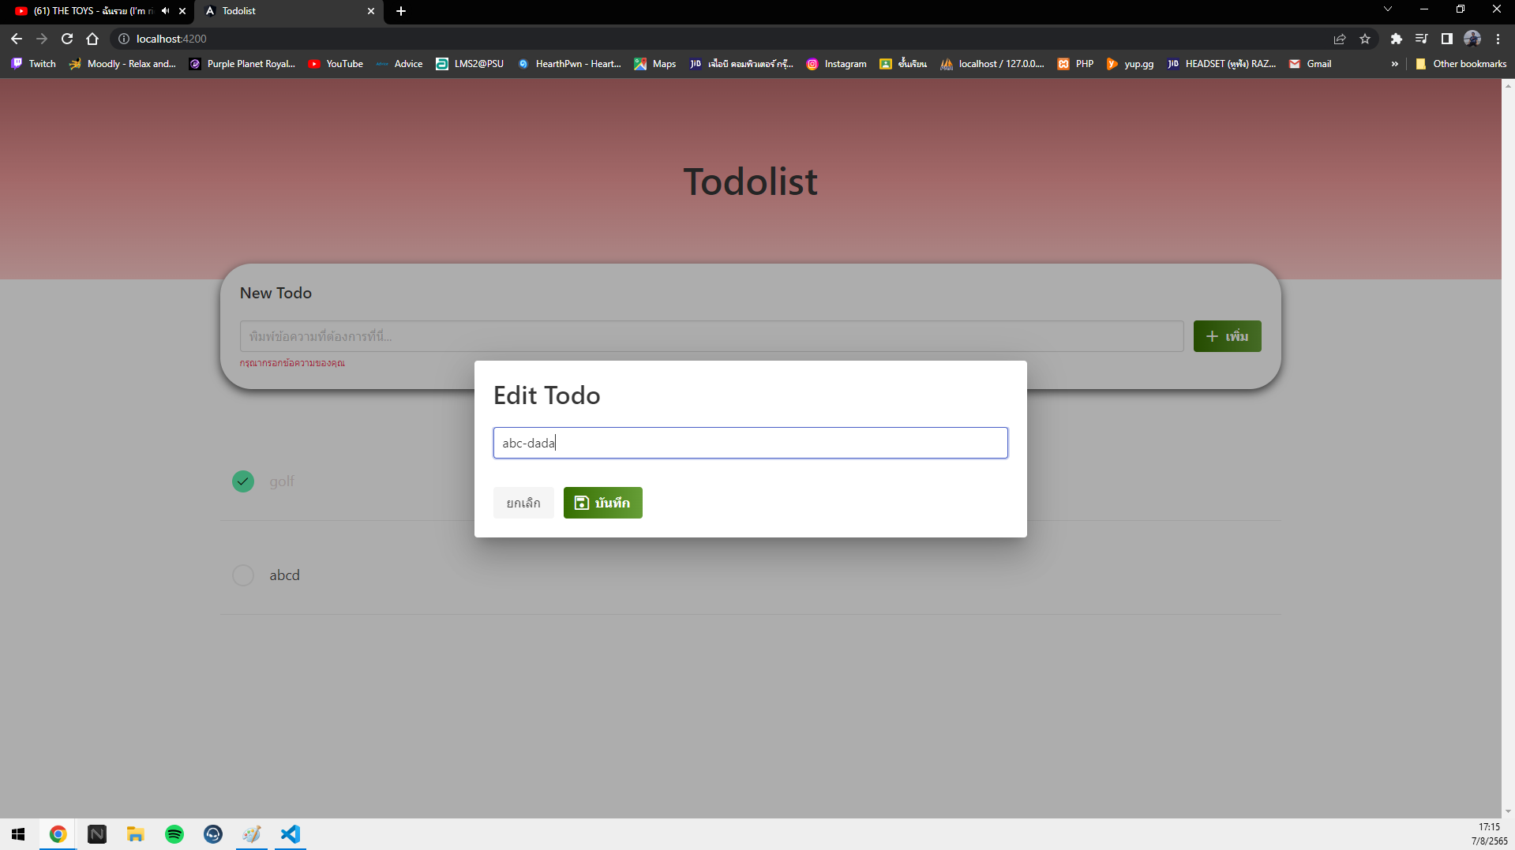
Task: Open the Twitch bookmark
Action: [x=34, y=64]
